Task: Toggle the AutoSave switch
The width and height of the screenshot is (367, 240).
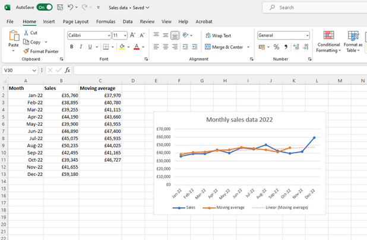Action: click(x=44, y=7)
